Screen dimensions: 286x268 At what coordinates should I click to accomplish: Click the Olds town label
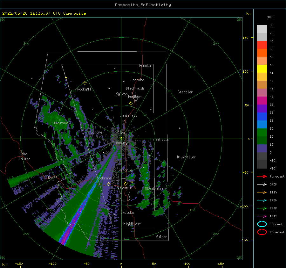[x=121, y=133]
